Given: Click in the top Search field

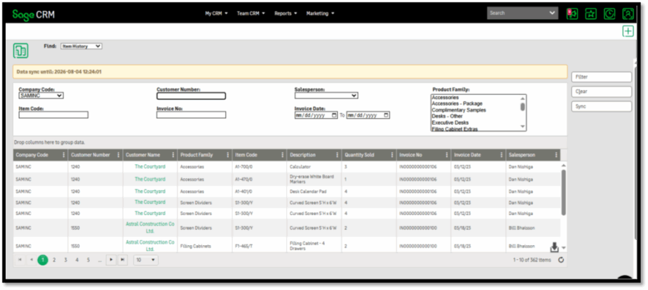Looking at the screenshot, I should tap(519, 13).
